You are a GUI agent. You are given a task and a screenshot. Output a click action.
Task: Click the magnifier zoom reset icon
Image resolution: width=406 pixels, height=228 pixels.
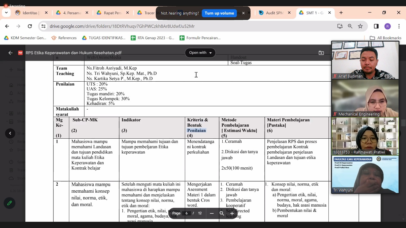coord(222,213)
